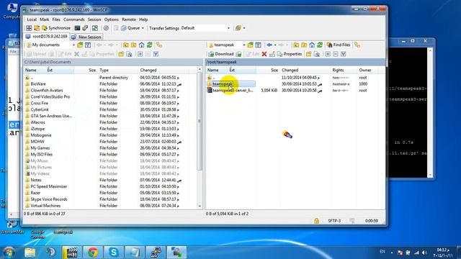Open the terminal console icon in toolbar
This screenshot has height=259, width=461.
click(77, 28)
